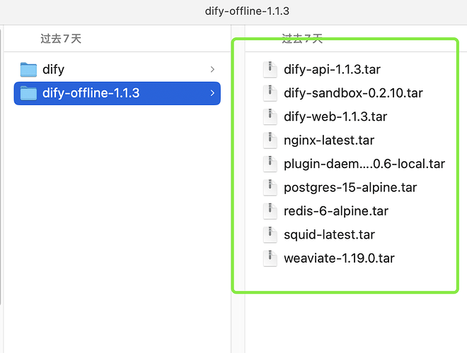
Task: Click the redis-6-alpine.tar archive icon
Action: click(270, 211)
